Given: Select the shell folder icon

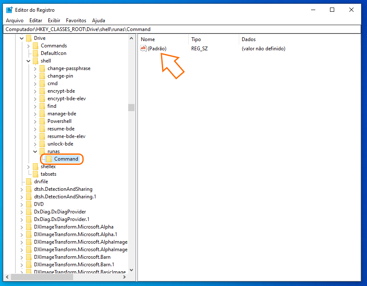Looking at the screenshot, I should point(35,61).
